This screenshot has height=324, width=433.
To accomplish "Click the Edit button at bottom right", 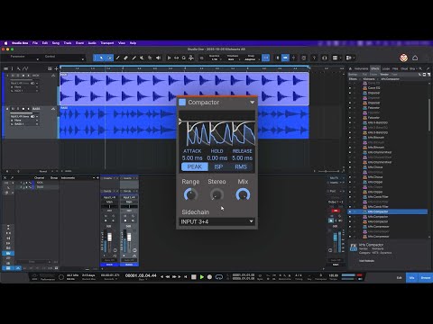I will pyautogui.click(x=399, y=277).
